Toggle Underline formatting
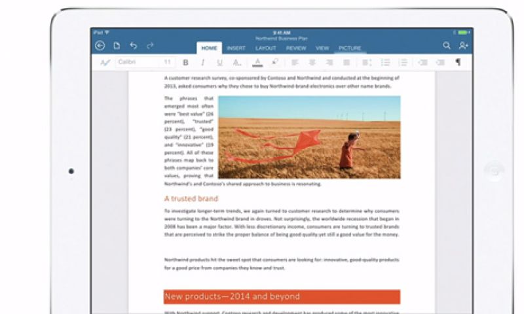 tap(219, 62)
